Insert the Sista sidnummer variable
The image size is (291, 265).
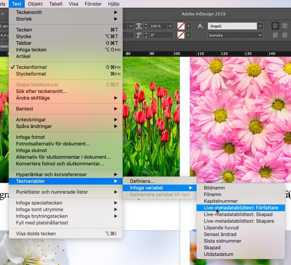click(223, 241)
